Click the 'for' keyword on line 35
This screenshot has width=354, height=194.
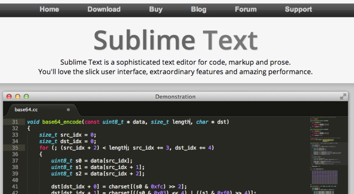click(44, 148)
